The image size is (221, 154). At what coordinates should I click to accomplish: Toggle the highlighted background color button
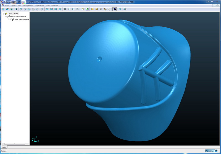(115, 9)
